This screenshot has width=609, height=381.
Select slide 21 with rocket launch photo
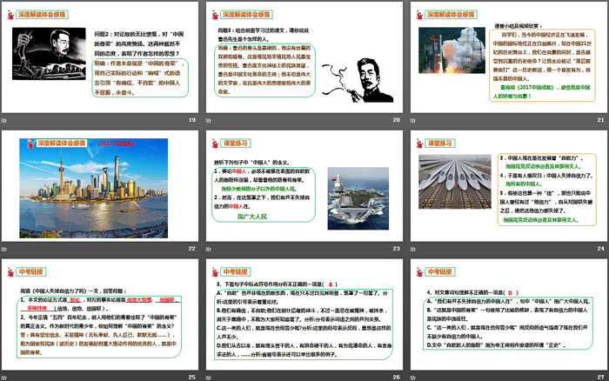[509, 57]
